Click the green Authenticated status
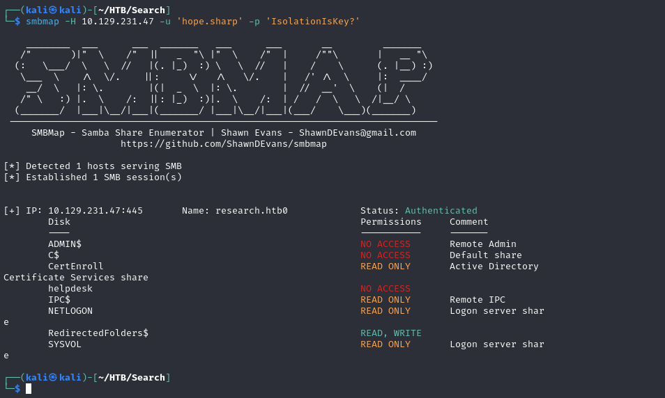Screen dimensions: 665x398 click(441, 210)
